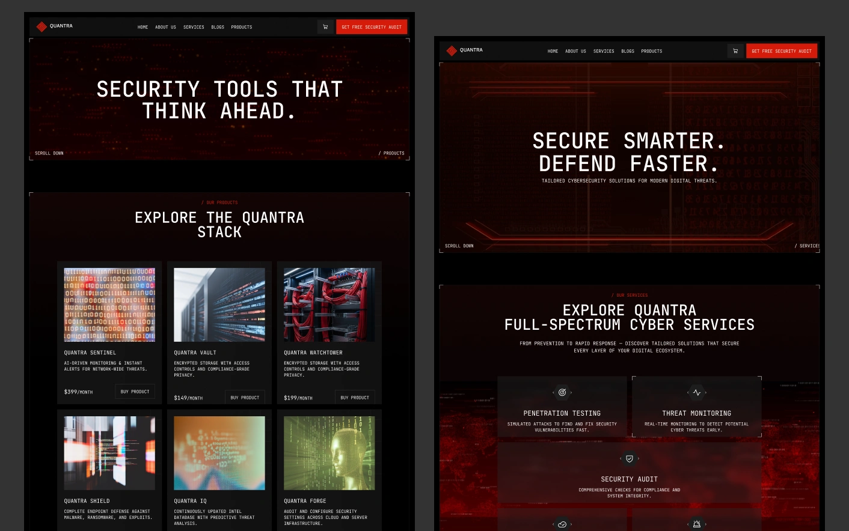Click the Penetration Testing target icon
This screenshot has height=531, width=849.
coord(562,392)
